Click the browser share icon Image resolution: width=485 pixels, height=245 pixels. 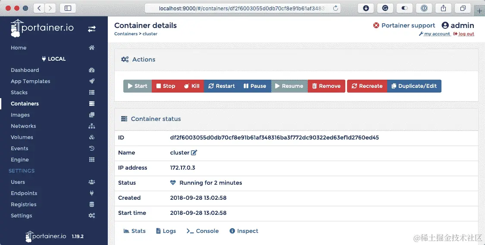[x=443, y=8]
